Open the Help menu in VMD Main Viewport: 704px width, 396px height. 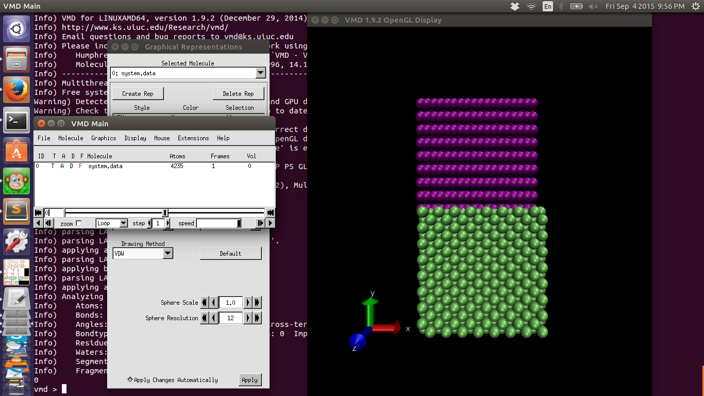[223, 138]
